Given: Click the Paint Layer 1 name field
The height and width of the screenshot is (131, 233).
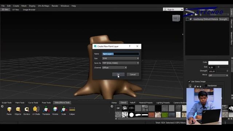Looking at the screenshot, I should [x=121, y=54].
